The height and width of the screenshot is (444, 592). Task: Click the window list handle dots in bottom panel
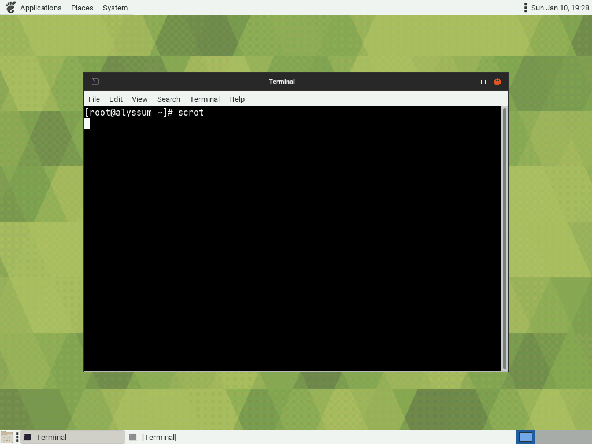(17, 437)
